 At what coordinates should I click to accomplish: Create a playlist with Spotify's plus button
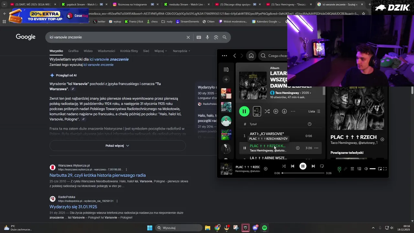click(226, 79)
